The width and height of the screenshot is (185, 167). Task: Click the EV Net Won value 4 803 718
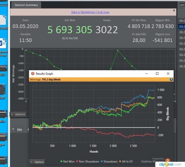coord(139,26)
